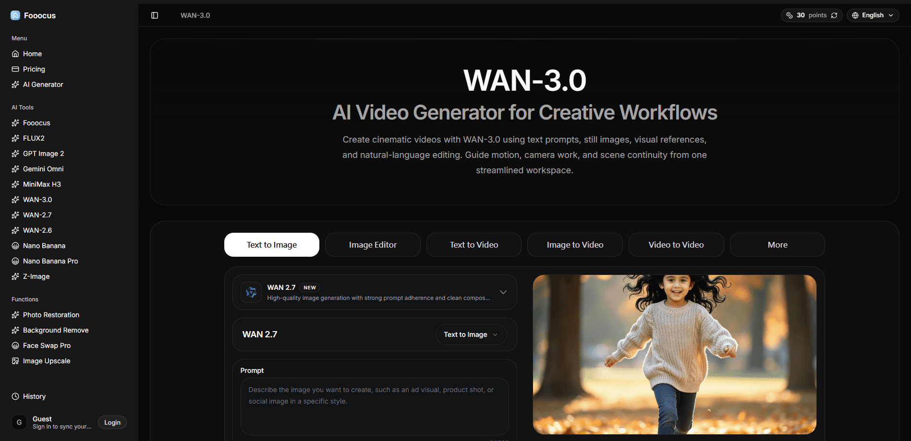Switch to the Text to Video tab
This screenshot has width=911, height=441.
(474, 245)
